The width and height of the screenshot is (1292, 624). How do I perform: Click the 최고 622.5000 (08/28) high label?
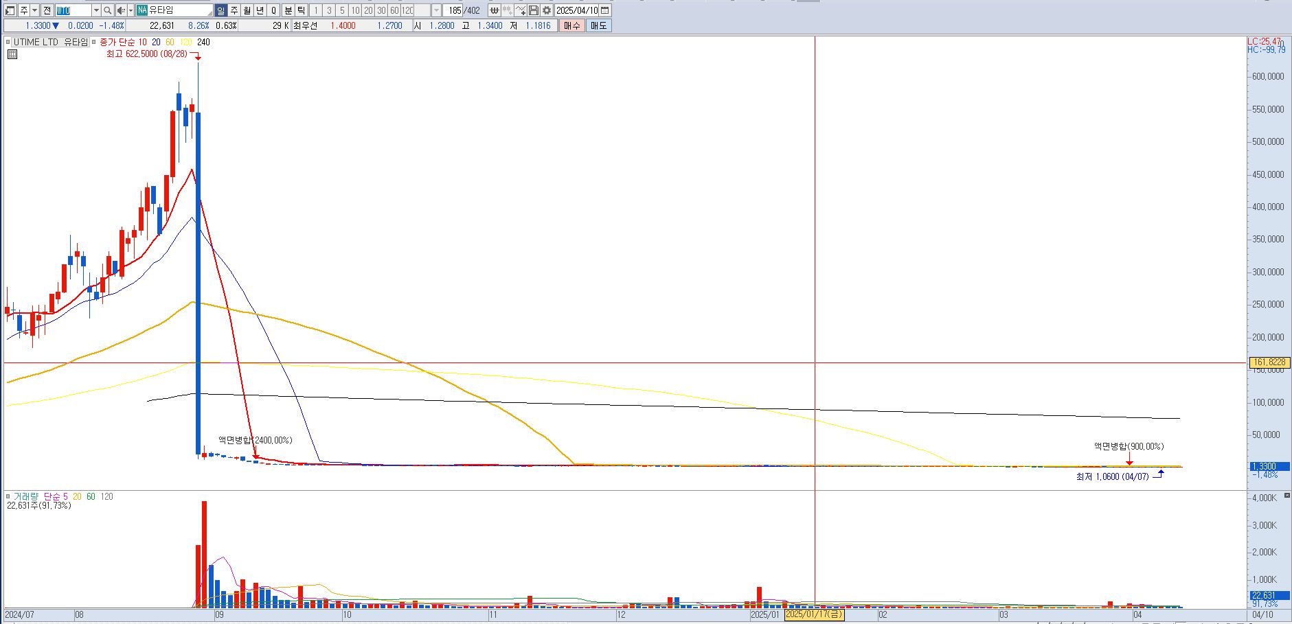pos(146,54)
